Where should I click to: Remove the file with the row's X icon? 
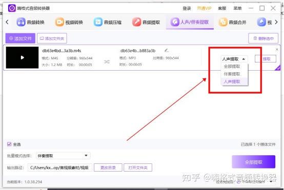tap(277, 49)
